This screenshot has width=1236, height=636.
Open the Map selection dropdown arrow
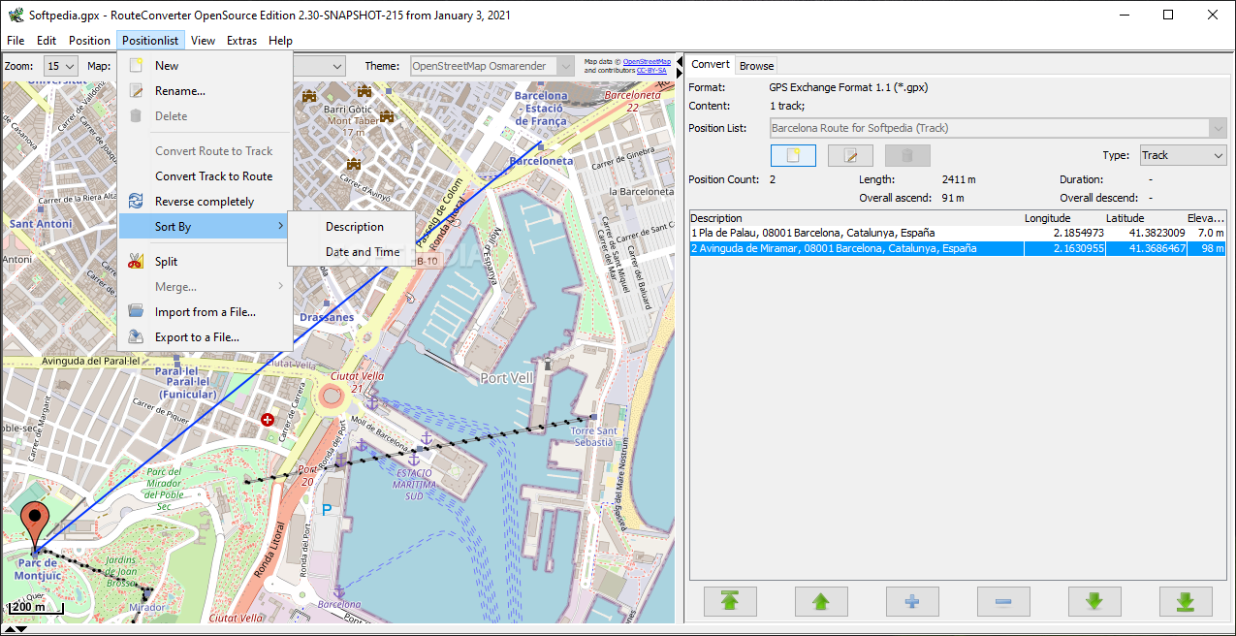pyautogui.click(x=337, y=66)
